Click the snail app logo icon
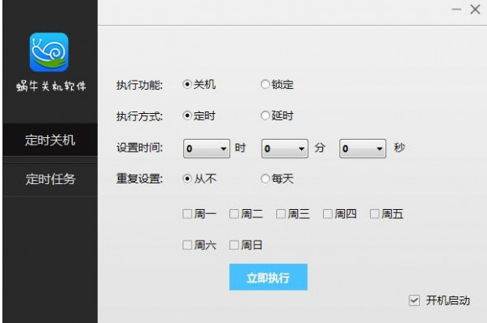The image size is (487, 323). (x=49, y=52)
